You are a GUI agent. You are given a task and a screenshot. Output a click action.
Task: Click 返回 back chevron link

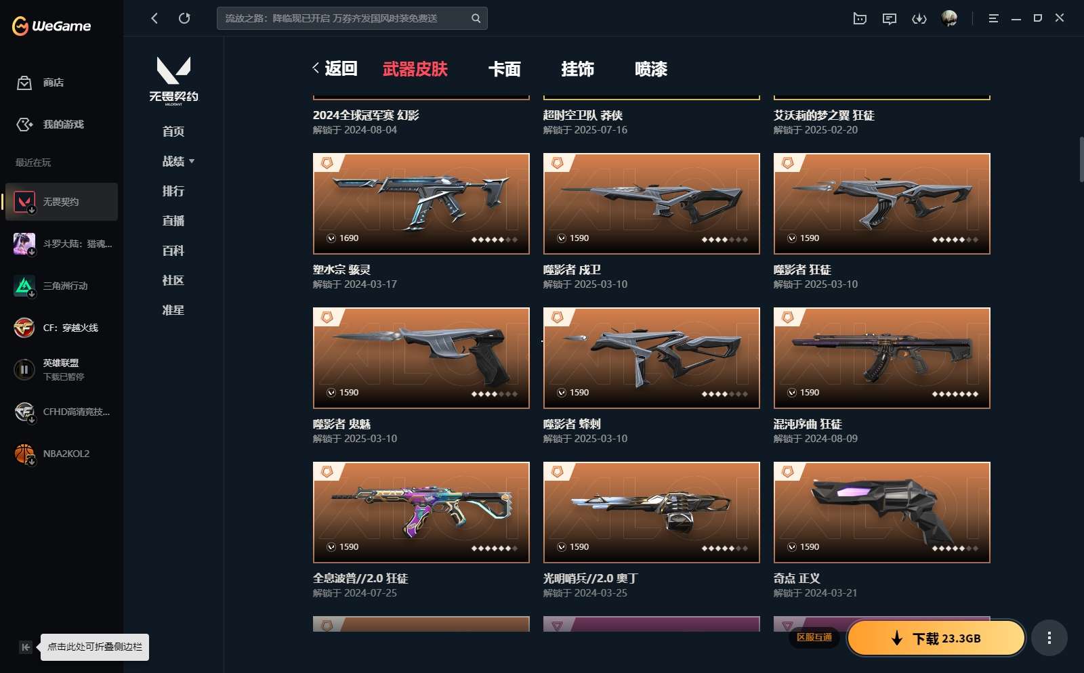335,68
